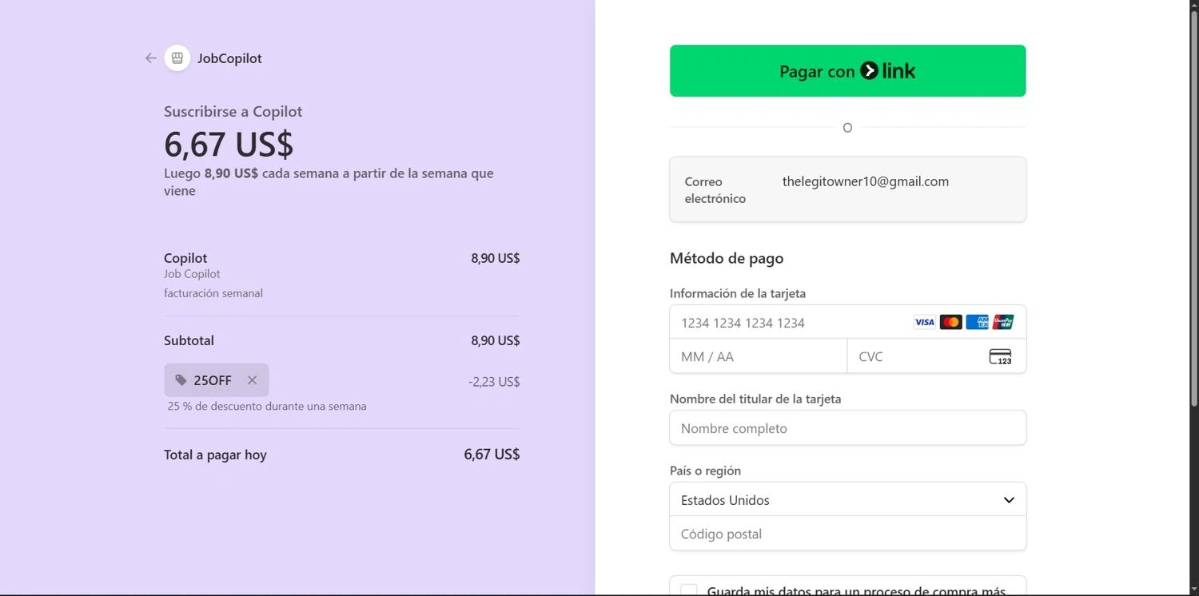Go back using the left arrow icon
The height and width of the screenshot is (596, 1199).
pyautogui.click(x=150, y=58)
